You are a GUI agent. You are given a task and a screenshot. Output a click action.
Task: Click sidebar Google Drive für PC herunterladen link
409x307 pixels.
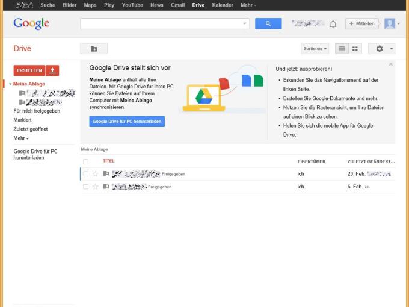35,154
